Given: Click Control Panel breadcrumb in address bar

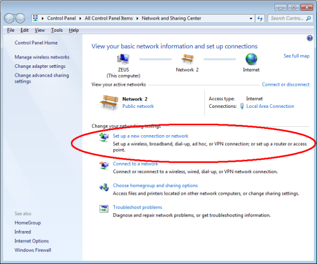Looking at the screenshot, I should [61, 18].
